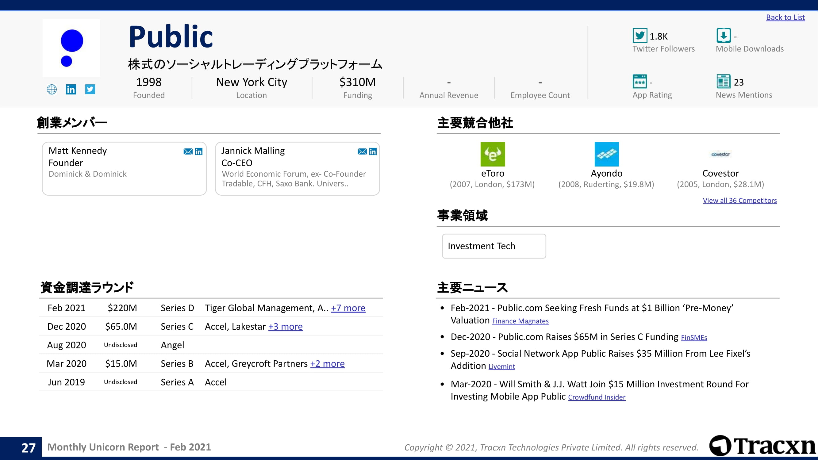Select the eToro competitor logo

[493, 154]
